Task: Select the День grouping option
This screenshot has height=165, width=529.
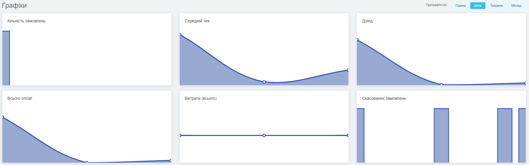Action: [478, 6]
